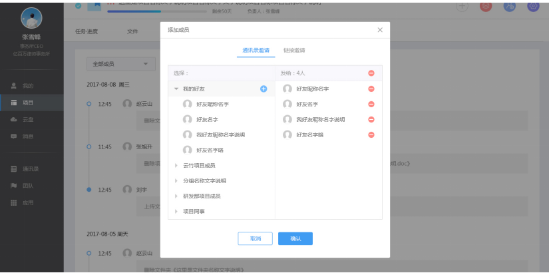
Task: Open 团队 in the sidebar
Action: click(x=31, y=186)
